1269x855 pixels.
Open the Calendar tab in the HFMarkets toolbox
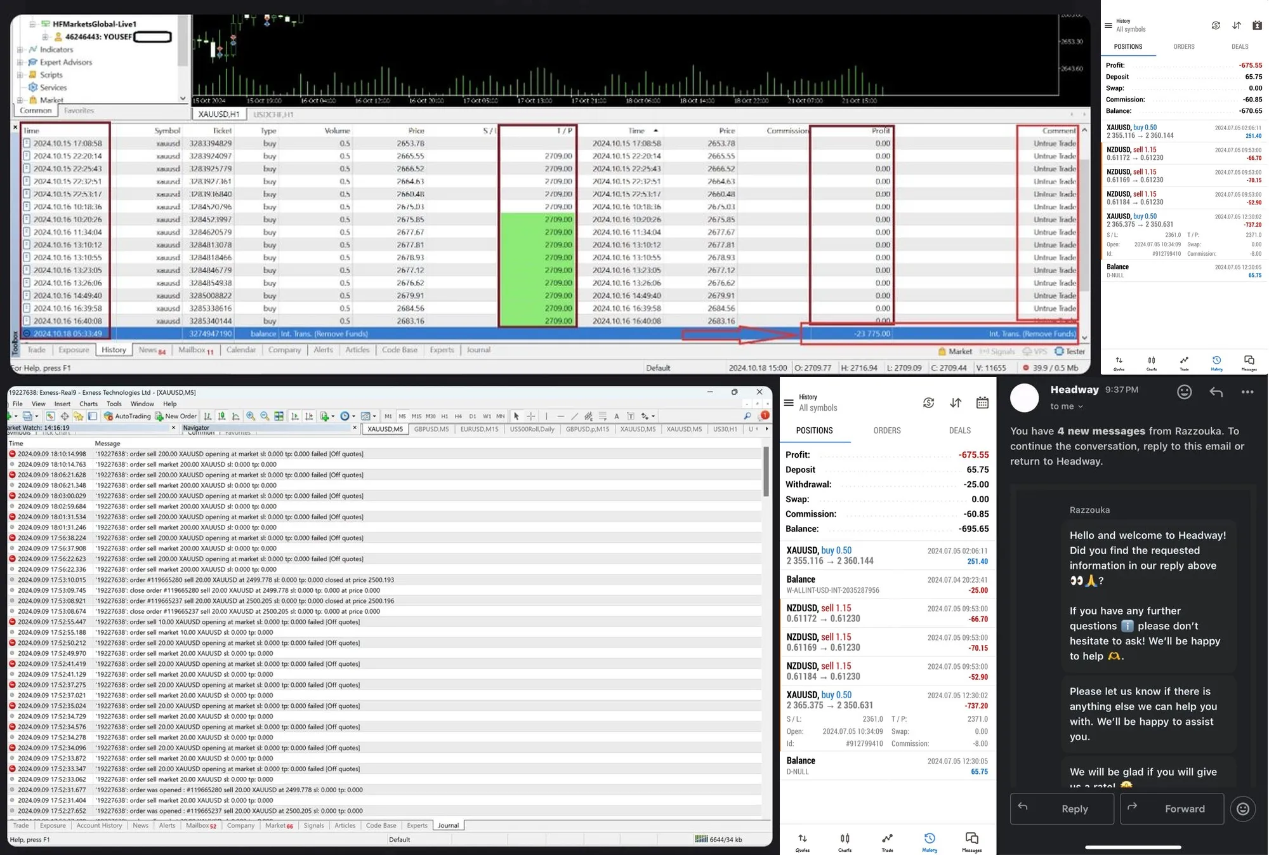pos(241,350)
